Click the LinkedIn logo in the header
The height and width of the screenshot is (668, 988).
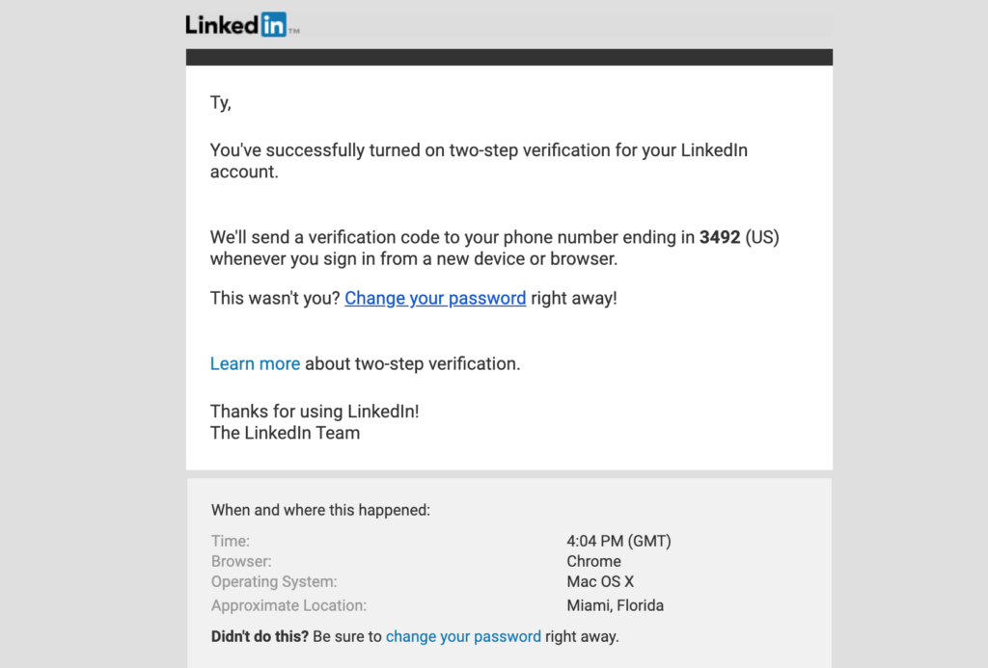[242, 24]
